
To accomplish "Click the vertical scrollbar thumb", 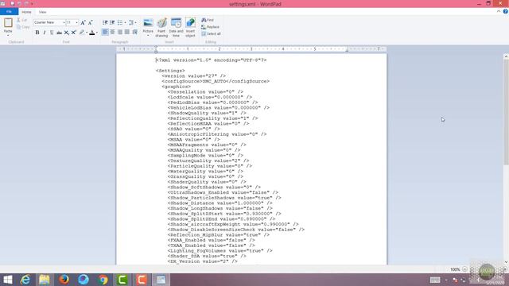I will point(506,111).
